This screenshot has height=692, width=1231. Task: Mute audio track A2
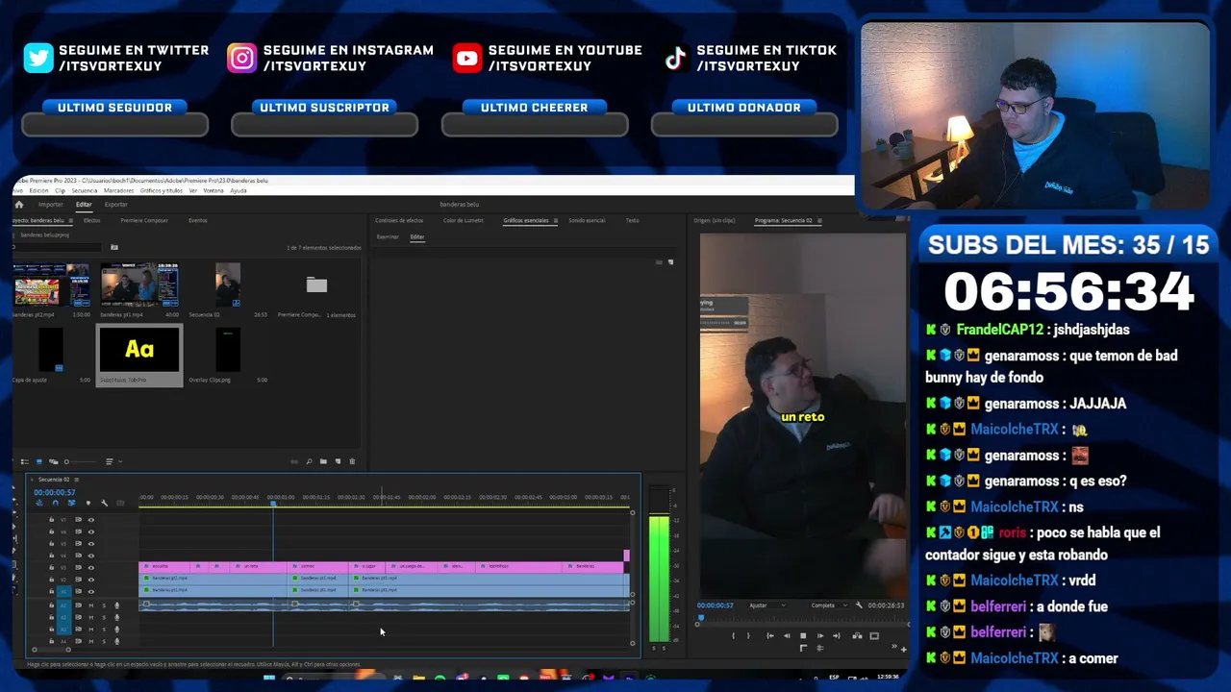coord(91,618)
